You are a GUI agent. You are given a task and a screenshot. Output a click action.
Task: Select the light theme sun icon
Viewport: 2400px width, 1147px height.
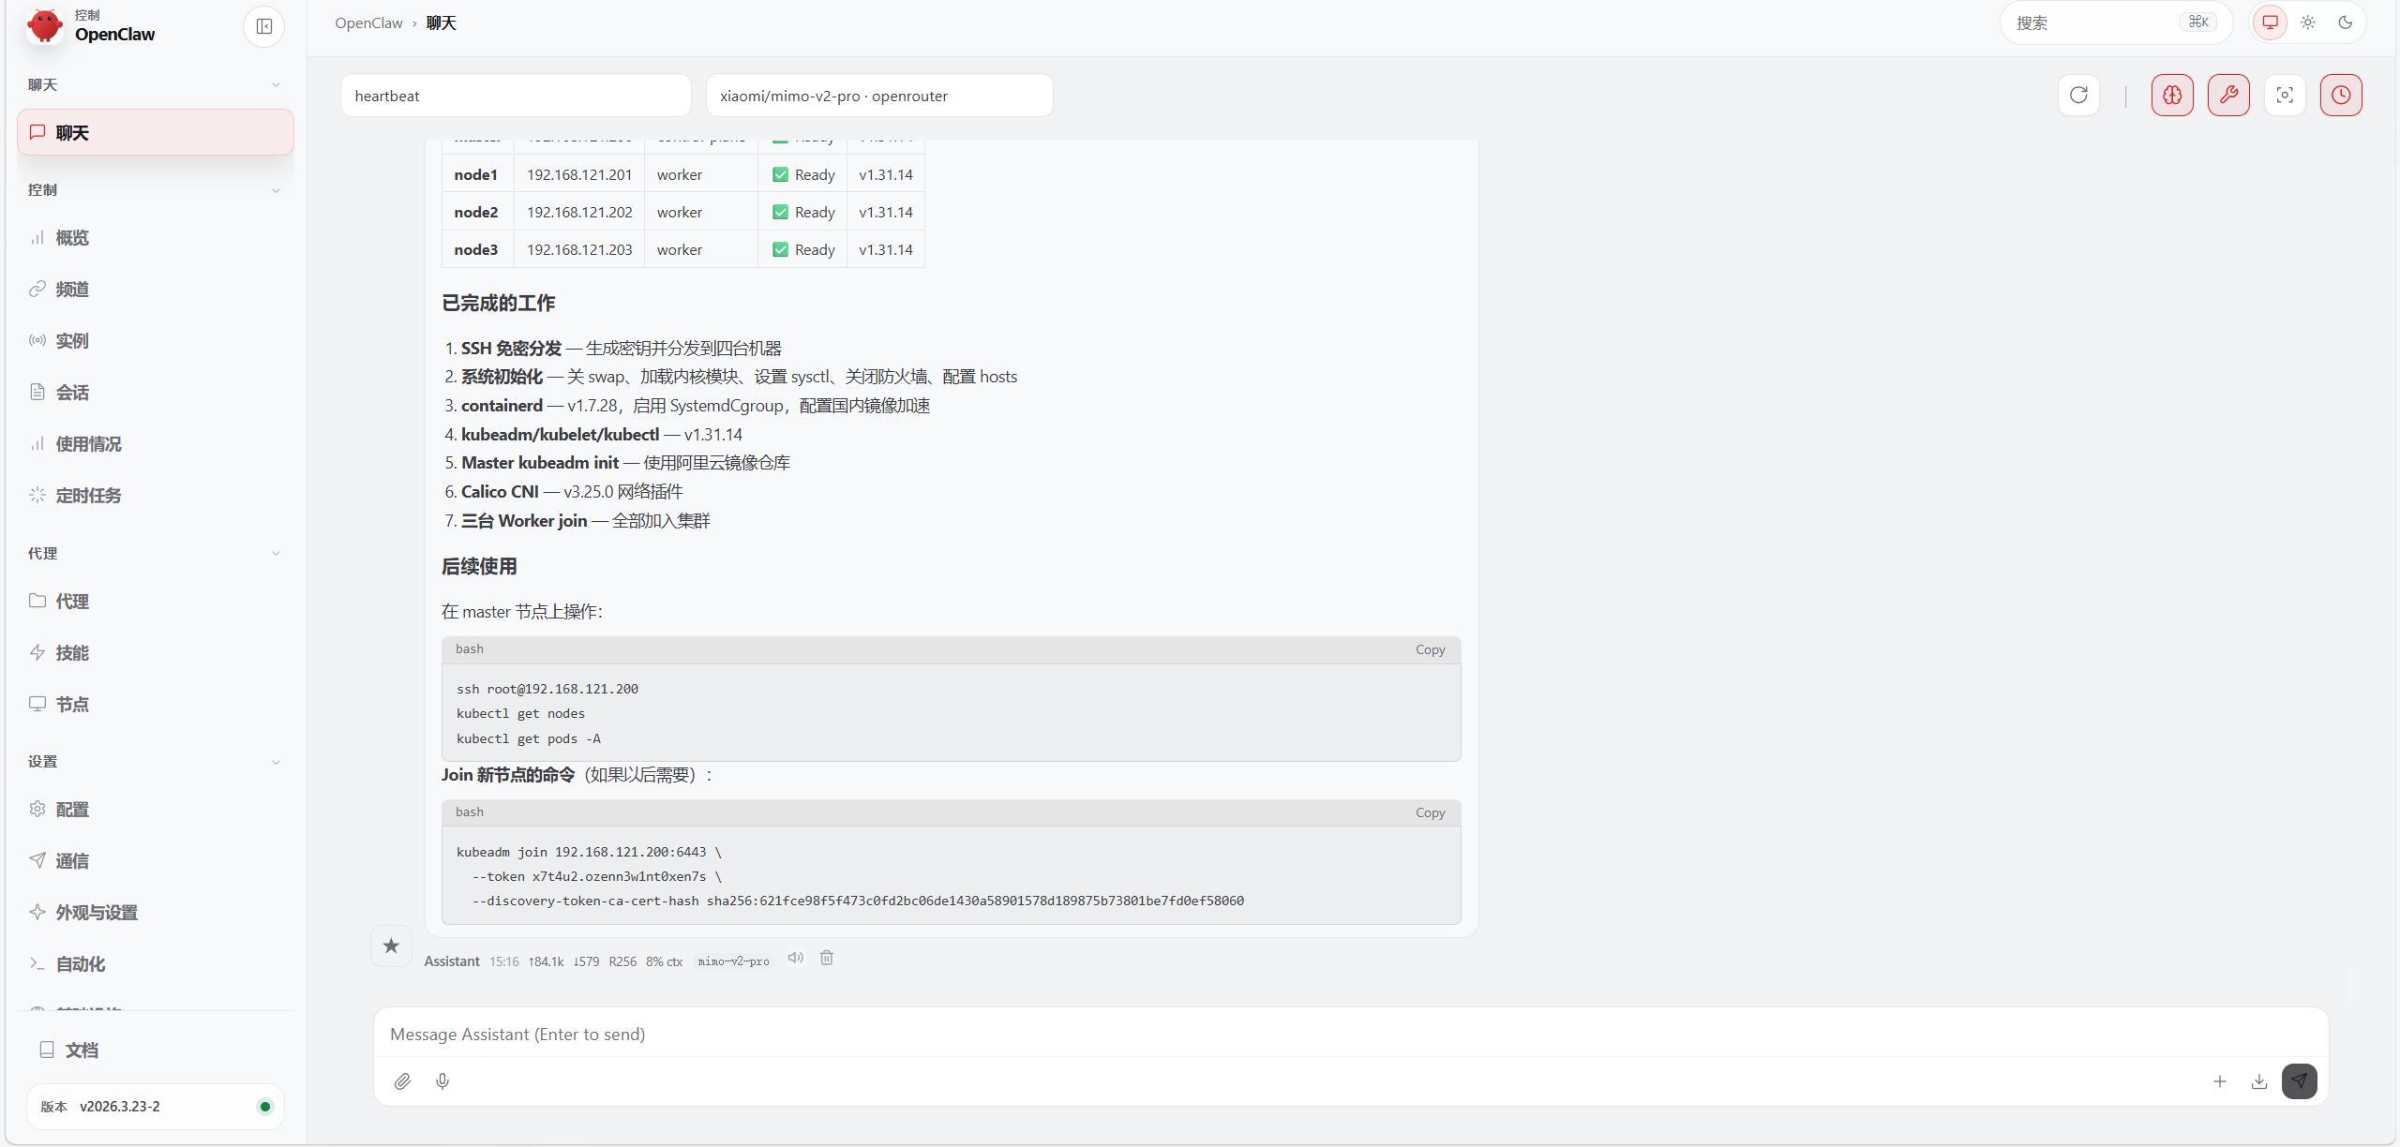pos(2308,22)
